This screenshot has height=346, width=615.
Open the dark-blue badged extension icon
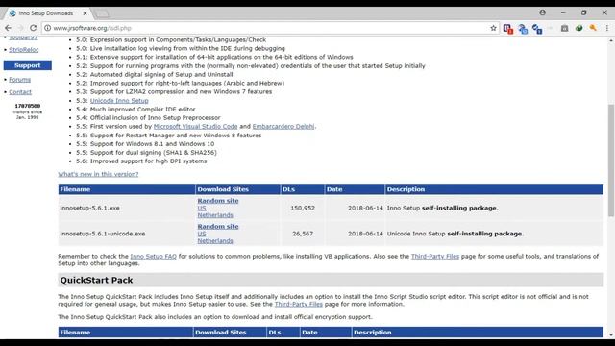[537, 29]
